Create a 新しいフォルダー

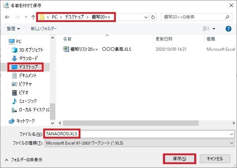[44, 28]
